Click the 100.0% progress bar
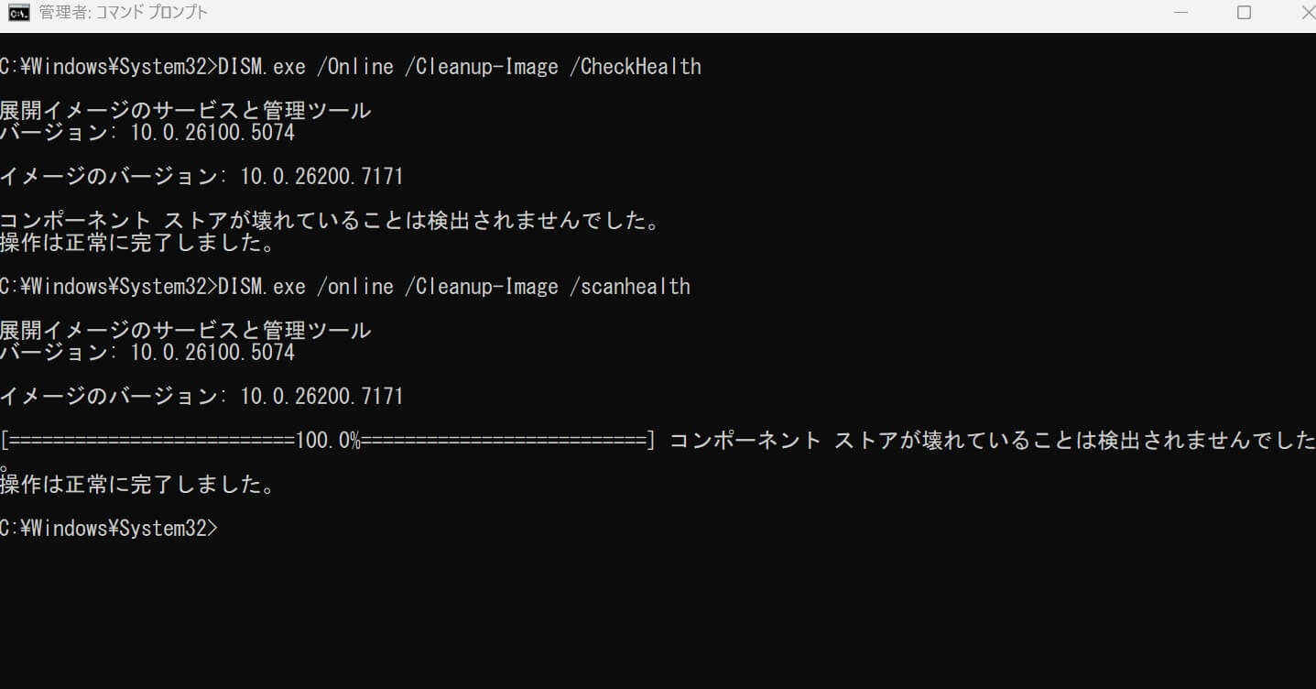Screen dimensions: 1316x689 (328, 441)
